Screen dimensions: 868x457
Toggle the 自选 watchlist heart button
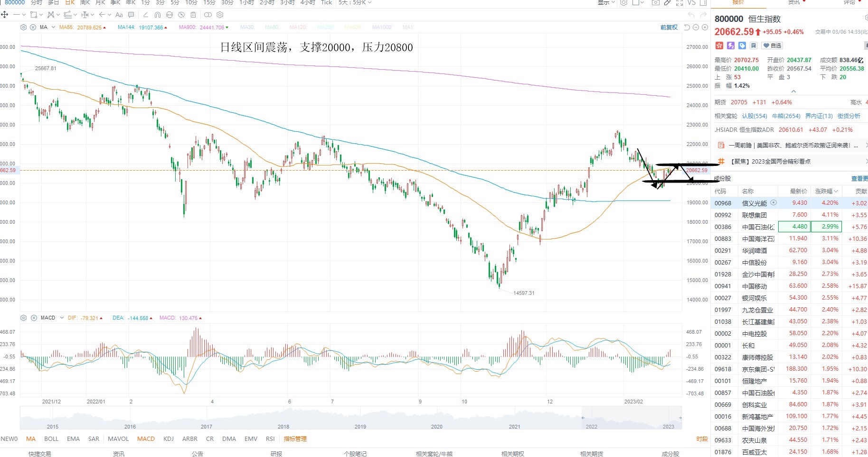pos(772,46)
